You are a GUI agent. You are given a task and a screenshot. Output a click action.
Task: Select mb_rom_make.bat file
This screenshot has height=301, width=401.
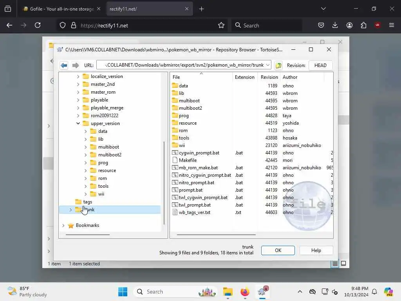point(198,168)
